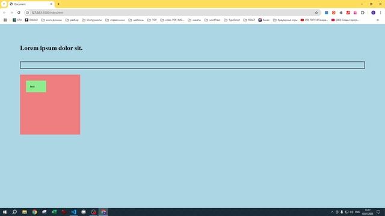Image resolution: width=385 pixels, height=216 pixels.
Task: Select the Document tab
Action: point(31,4)
